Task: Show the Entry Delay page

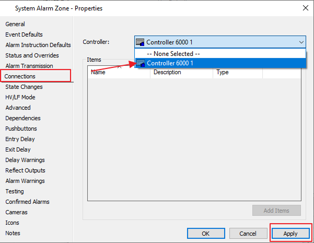Action: 20,139
